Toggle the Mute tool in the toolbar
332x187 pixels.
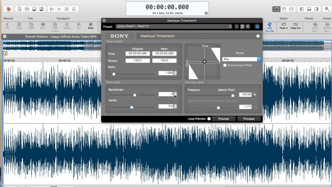click(x=91, y=25)
